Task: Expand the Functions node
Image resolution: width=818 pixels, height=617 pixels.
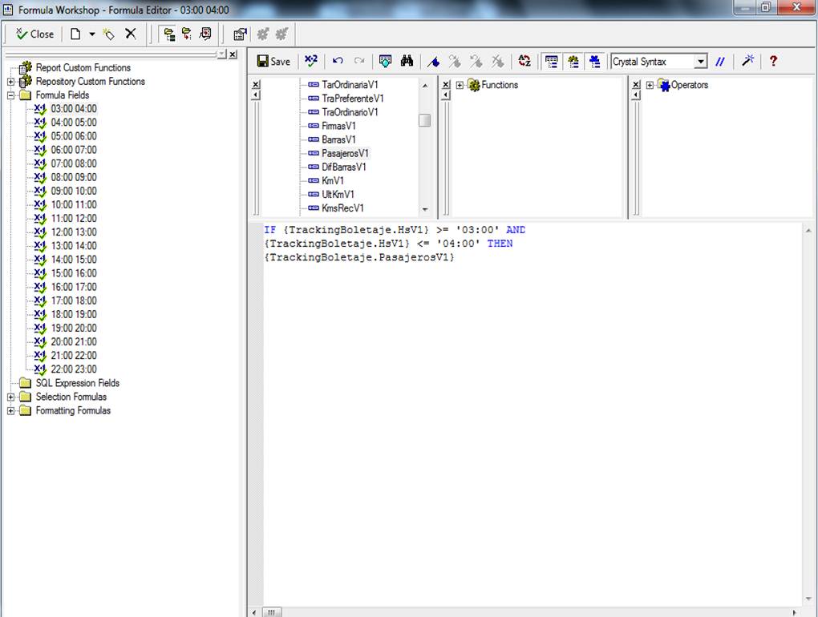Action: [460, 85]
